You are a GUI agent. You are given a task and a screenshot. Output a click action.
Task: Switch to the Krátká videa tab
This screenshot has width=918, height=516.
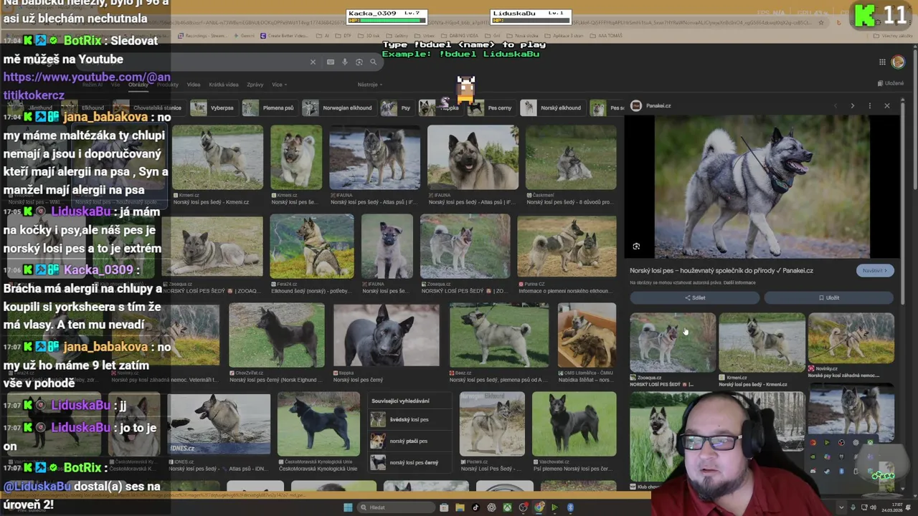coord(223,85)
